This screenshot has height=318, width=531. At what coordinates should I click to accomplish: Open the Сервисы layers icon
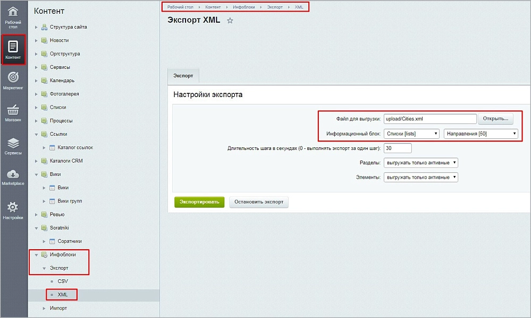click(x=13, y=143)
